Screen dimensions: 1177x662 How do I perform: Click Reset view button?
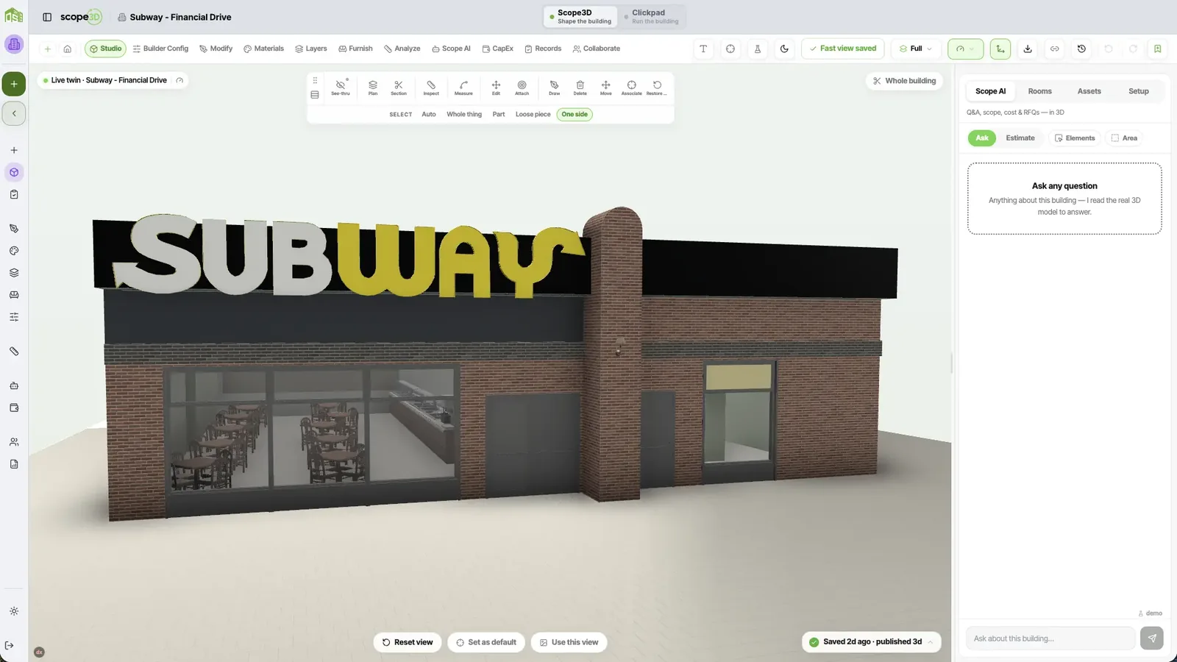click(x=408, y=642)
